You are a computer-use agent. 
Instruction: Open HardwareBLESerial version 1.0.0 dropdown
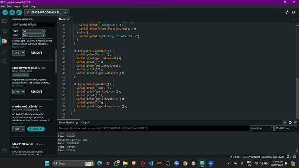pyautogui.click(x=19, y=129)
